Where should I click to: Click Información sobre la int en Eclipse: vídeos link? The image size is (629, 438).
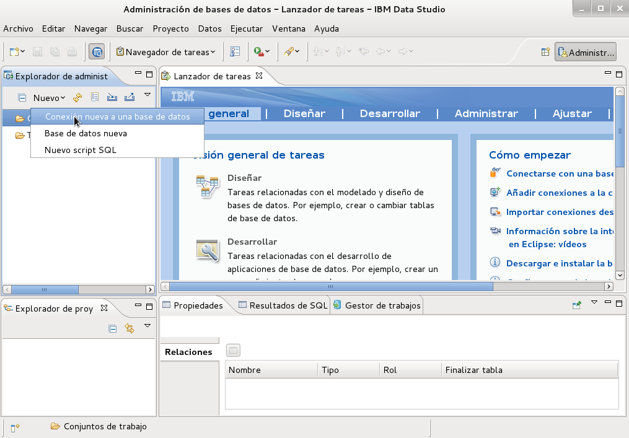coord(560,238)
